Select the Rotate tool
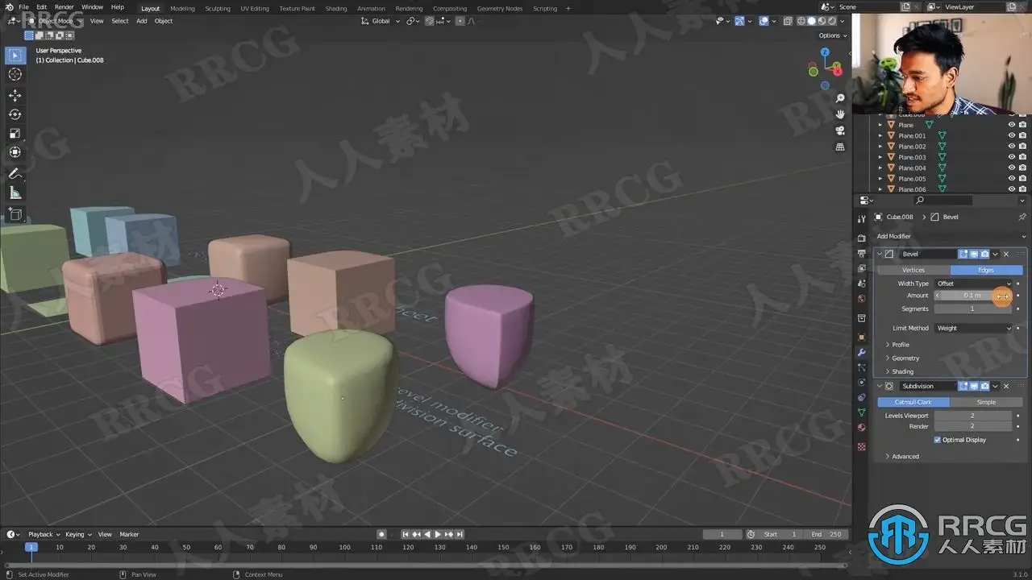Viewport: 1032px width, 580px height. coord(15,114)
